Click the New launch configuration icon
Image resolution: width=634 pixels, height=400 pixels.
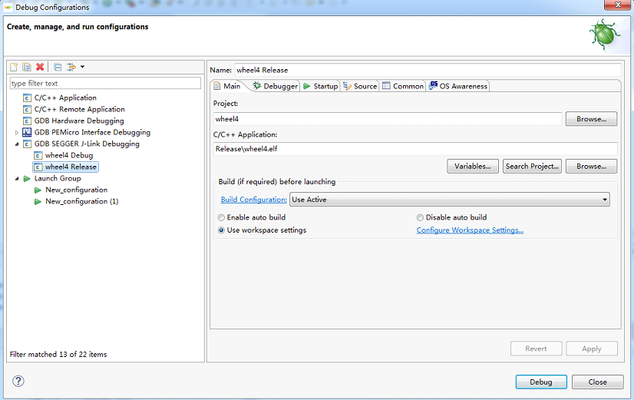click(x=13, y=67)
